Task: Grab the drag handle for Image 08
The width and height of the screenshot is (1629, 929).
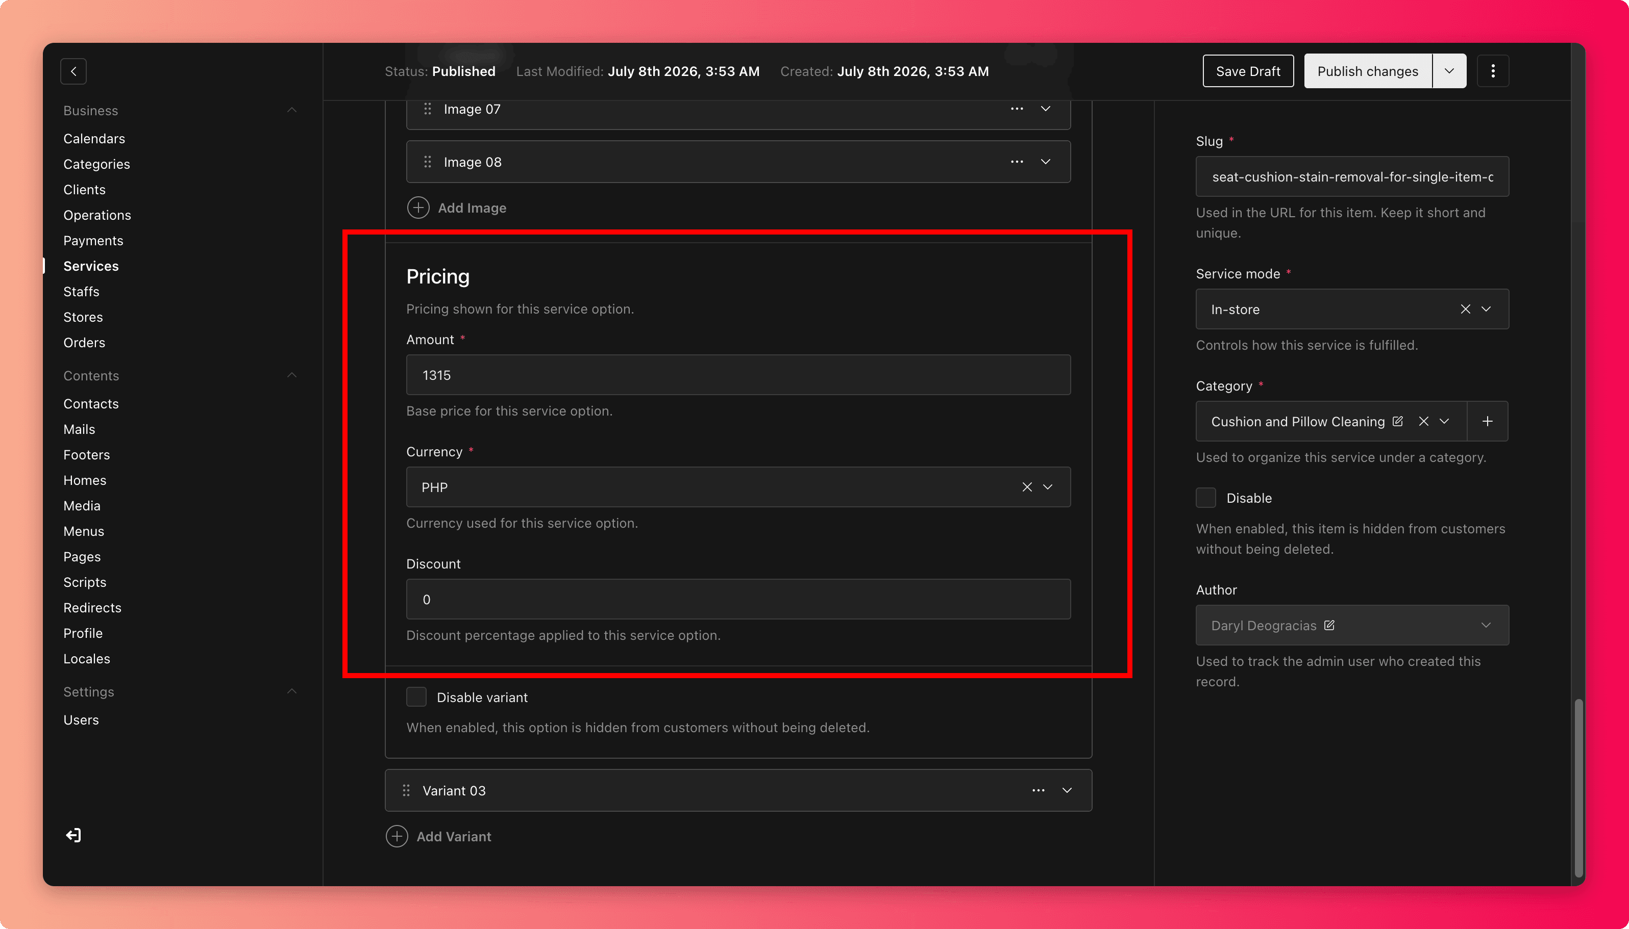Action: tap(427, 162)
